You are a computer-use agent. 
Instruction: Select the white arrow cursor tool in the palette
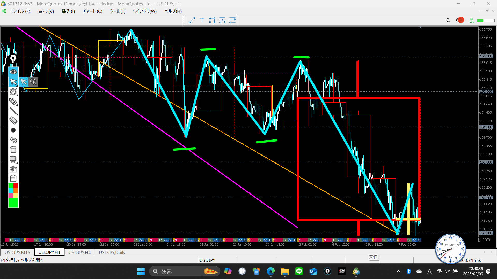coord(13,82)
